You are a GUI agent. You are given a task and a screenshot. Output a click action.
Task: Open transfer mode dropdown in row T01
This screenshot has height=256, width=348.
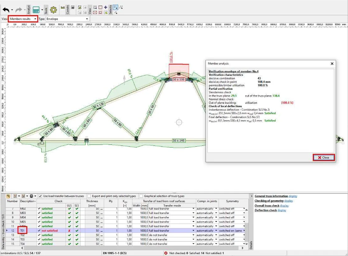click(x=193, y=231)
